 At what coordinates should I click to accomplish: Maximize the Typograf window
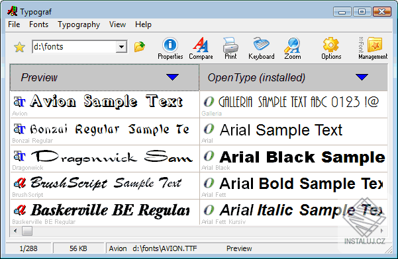tap(362, 12)
